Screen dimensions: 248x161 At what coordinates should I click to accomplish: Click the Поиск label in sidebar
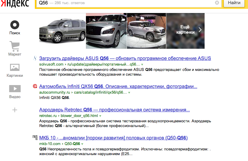coord(15,33)
